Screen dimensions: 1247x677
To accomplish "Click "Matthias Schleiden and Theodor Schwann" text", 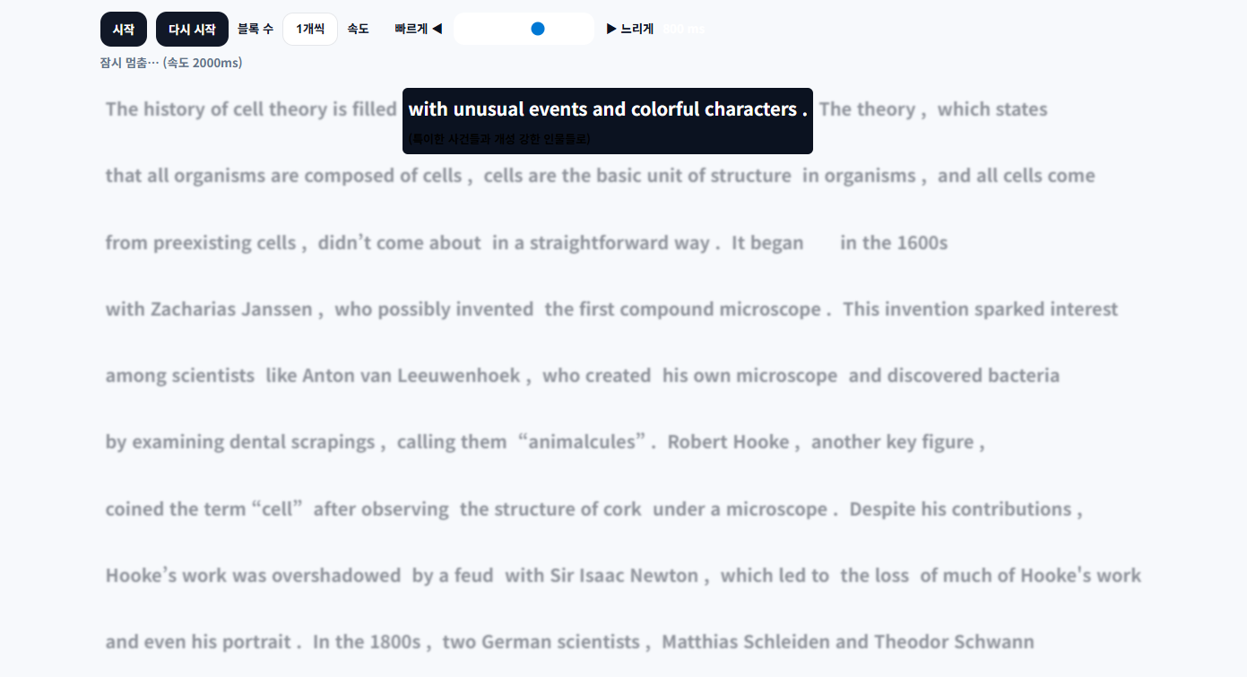I will [x=847, y=642].
